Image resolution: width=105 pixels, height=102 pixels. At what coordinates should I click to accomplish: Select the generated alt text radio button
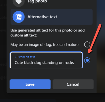(x=87, y=44)
